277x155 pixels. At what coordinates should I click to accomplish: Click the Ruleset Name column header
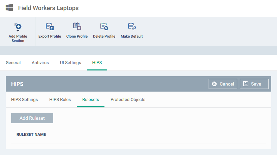click(31, 135)
